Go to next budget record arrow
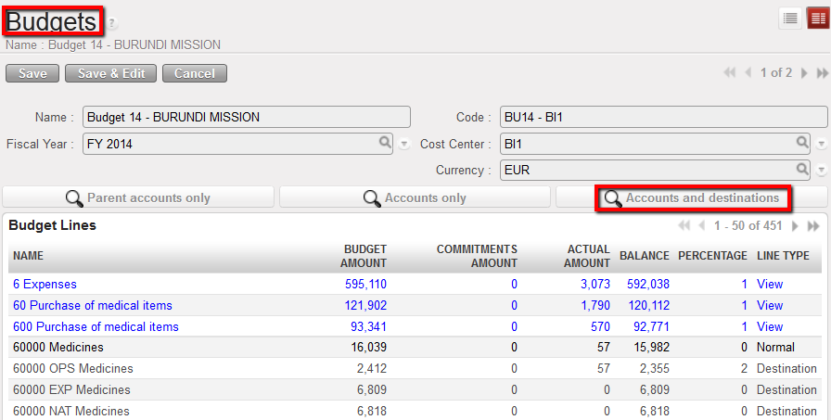The height and width of the screenshot is (420, 831). click(x=804, y=73)
